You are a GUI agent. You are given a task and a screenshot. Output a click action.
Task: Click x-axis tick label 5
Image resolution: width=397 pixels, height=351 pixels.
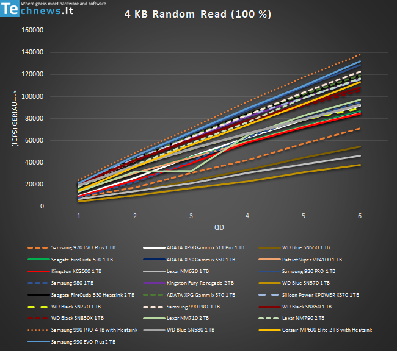click(x=304, y=216)
